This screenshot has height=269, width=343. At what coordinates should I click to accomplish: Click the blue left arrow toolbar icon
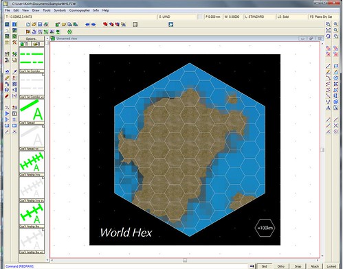(87, 24)
